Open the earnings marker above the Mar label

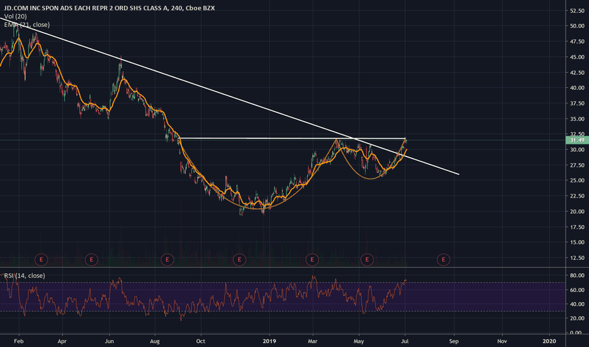point(312,259)
